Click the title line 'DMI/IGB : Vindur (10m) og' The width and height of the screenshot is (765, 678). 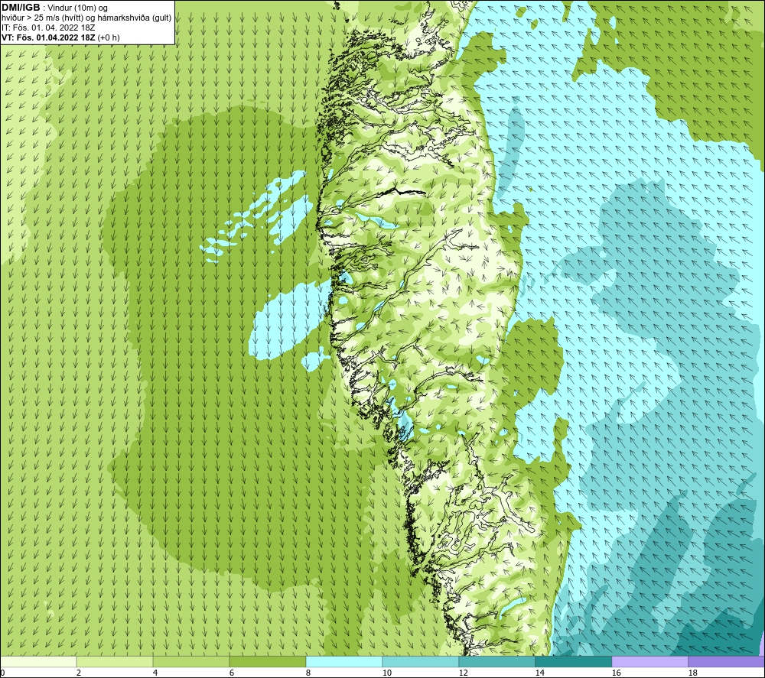click(54, 8)
